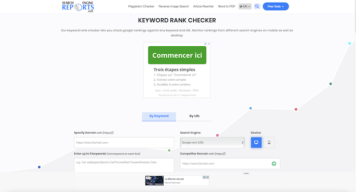Focus the Competitor Domain input field

click(230, 164)
